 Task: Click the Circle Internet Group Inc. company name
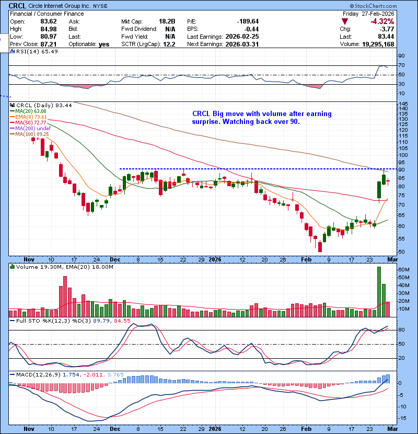[60, 6]
